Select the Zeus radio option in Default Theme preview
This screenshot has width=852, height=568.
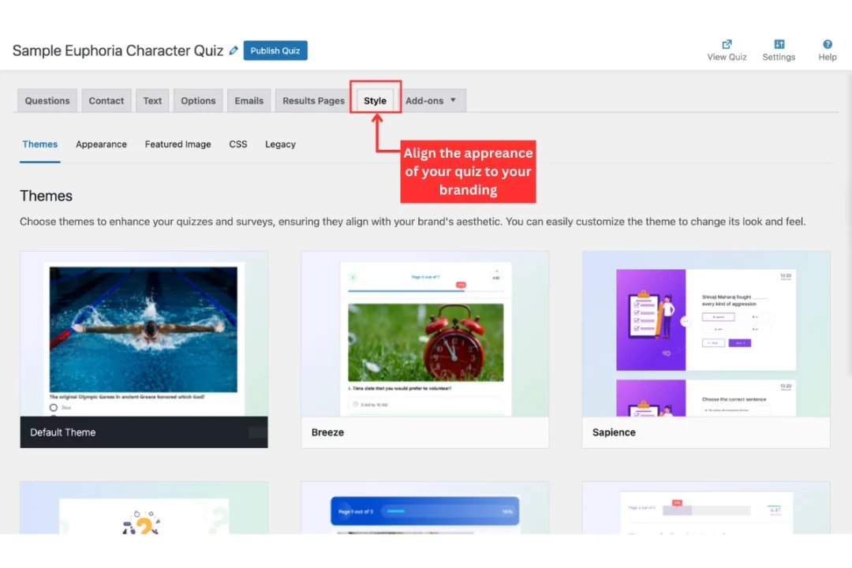pyautogui.click(x=54, y=408)
